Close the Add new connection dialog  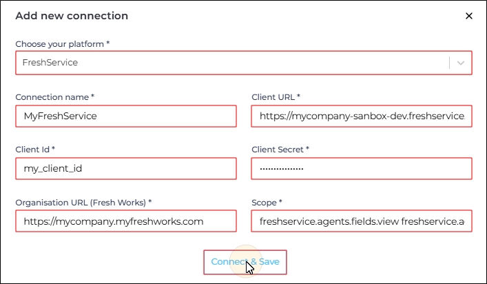coord(469,16)
